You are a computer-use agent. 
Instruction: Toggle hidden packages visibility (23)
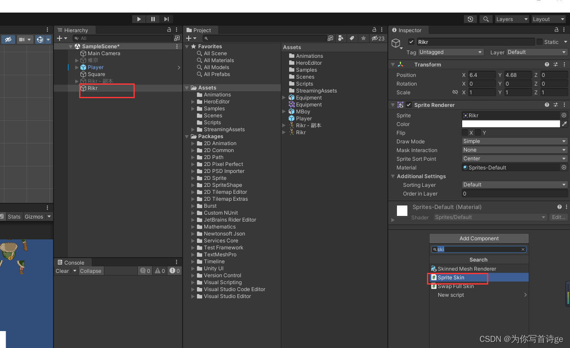(x=378, y=38)
